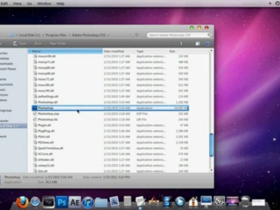The image size is (280, 210).
Task: Open the aurora wallpaper icon in the dock
Action: pyautogui.click(x=232, y=202)
